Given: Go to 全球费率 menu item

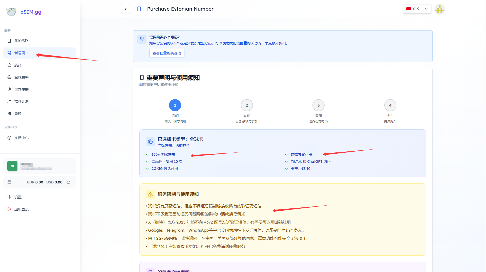Looking at the screenshot, I should pyautogui.click(x=22, y=77).
